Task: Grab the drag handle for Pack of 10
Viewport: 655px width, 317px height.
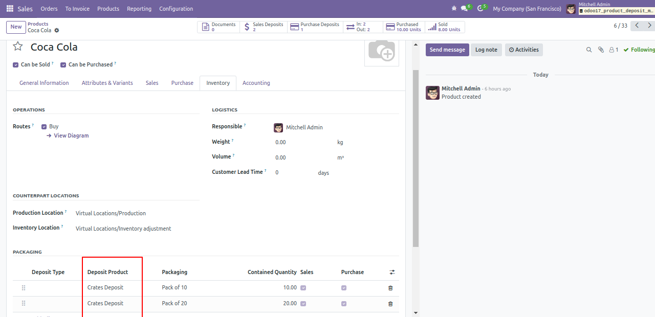Action: (x=24, y=288)
